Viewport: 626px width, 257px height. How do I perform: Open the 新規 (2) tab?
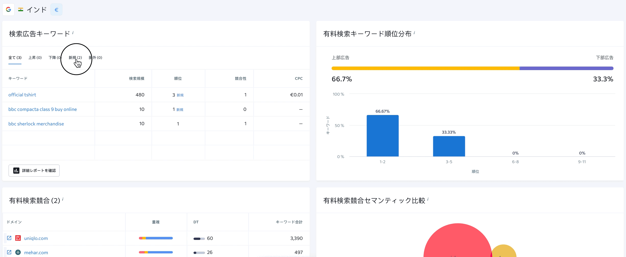(x=75, y=58)
